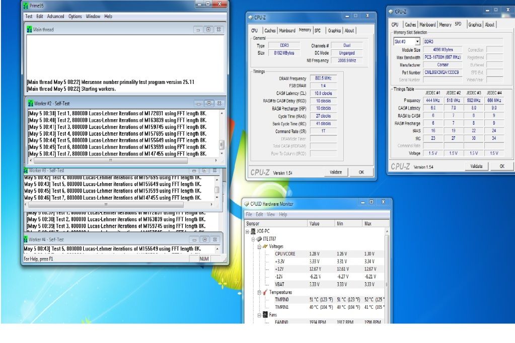Switch to the Mainboard tab in CPU-Z Memory window
This screenshot has height=343, width=515.
point(287,31)
